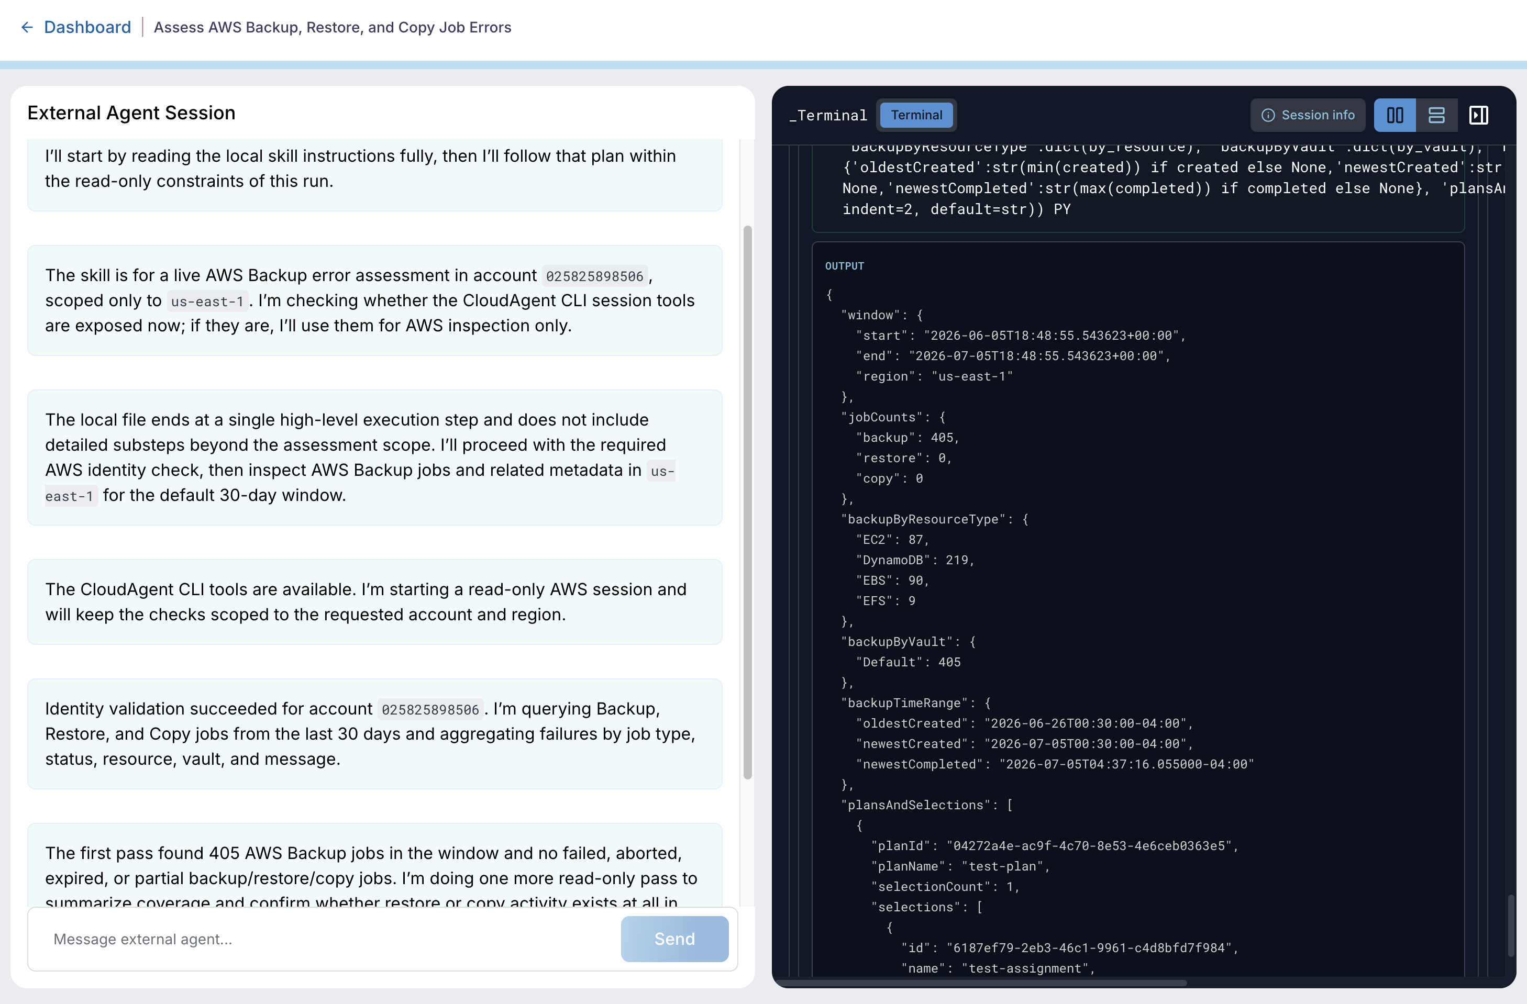Open the Dashboard link
Viewport: 1527px width, 1004px height.
click(87, 27)
